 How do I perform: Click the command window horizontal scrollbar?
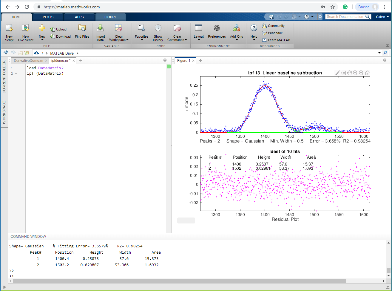click(x=179, y=281)
